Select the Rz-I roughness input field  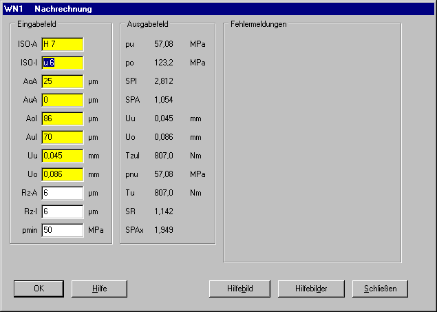[62, 211]
